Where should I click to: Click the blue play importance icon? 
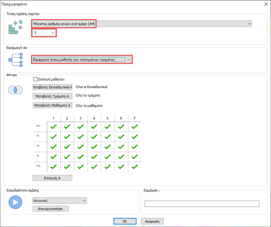(x=15, y=202)
